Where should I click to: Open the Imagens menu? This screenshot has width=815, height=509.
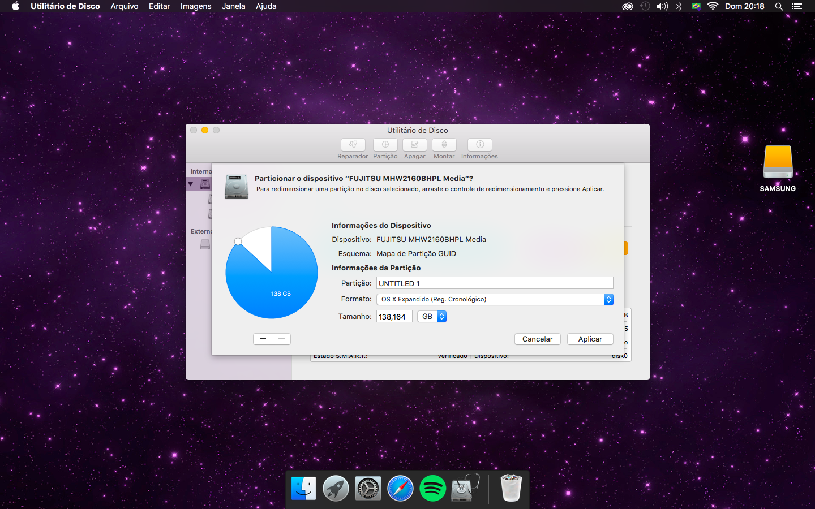196,6
